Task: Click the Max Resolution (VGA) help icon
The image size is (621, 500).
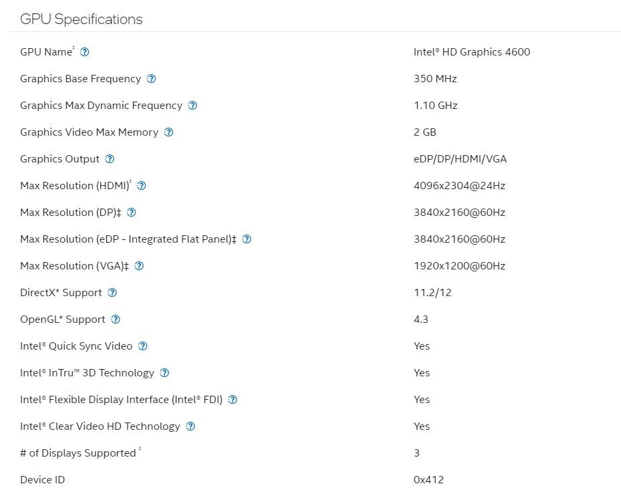Action: click(x=139, y=266)
